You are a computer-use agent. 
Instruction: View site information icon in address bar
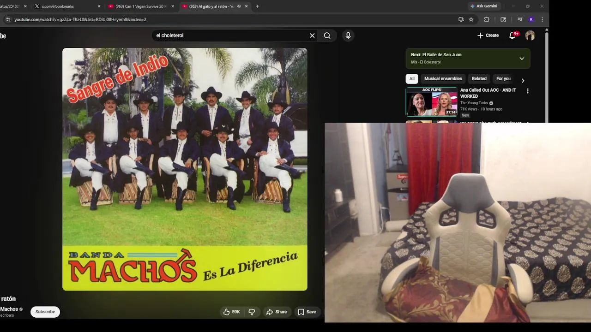(x=7, y=19)
